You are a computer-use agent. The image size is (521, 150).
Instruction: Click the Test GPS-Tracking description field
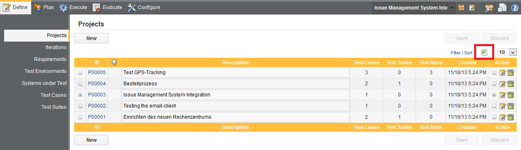[235, 73]
